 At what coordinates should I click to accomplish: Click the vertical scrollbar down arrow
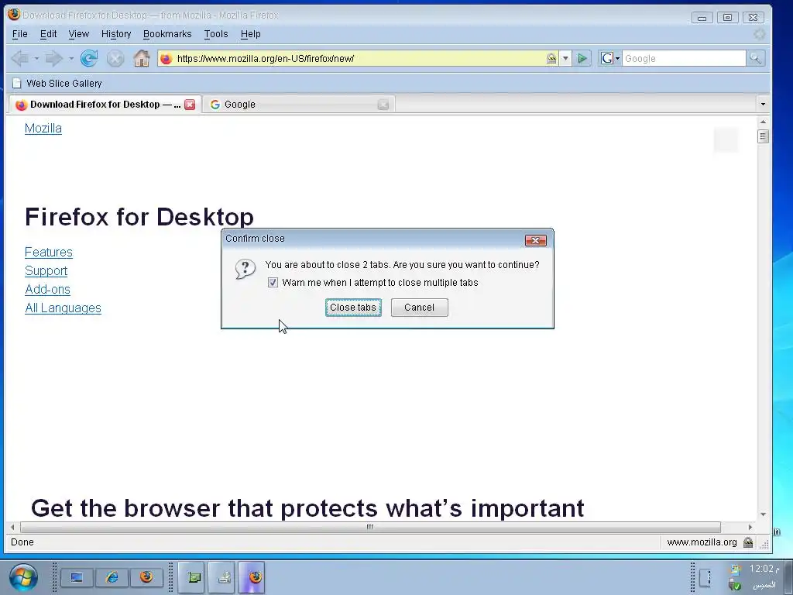pos(763,514)
